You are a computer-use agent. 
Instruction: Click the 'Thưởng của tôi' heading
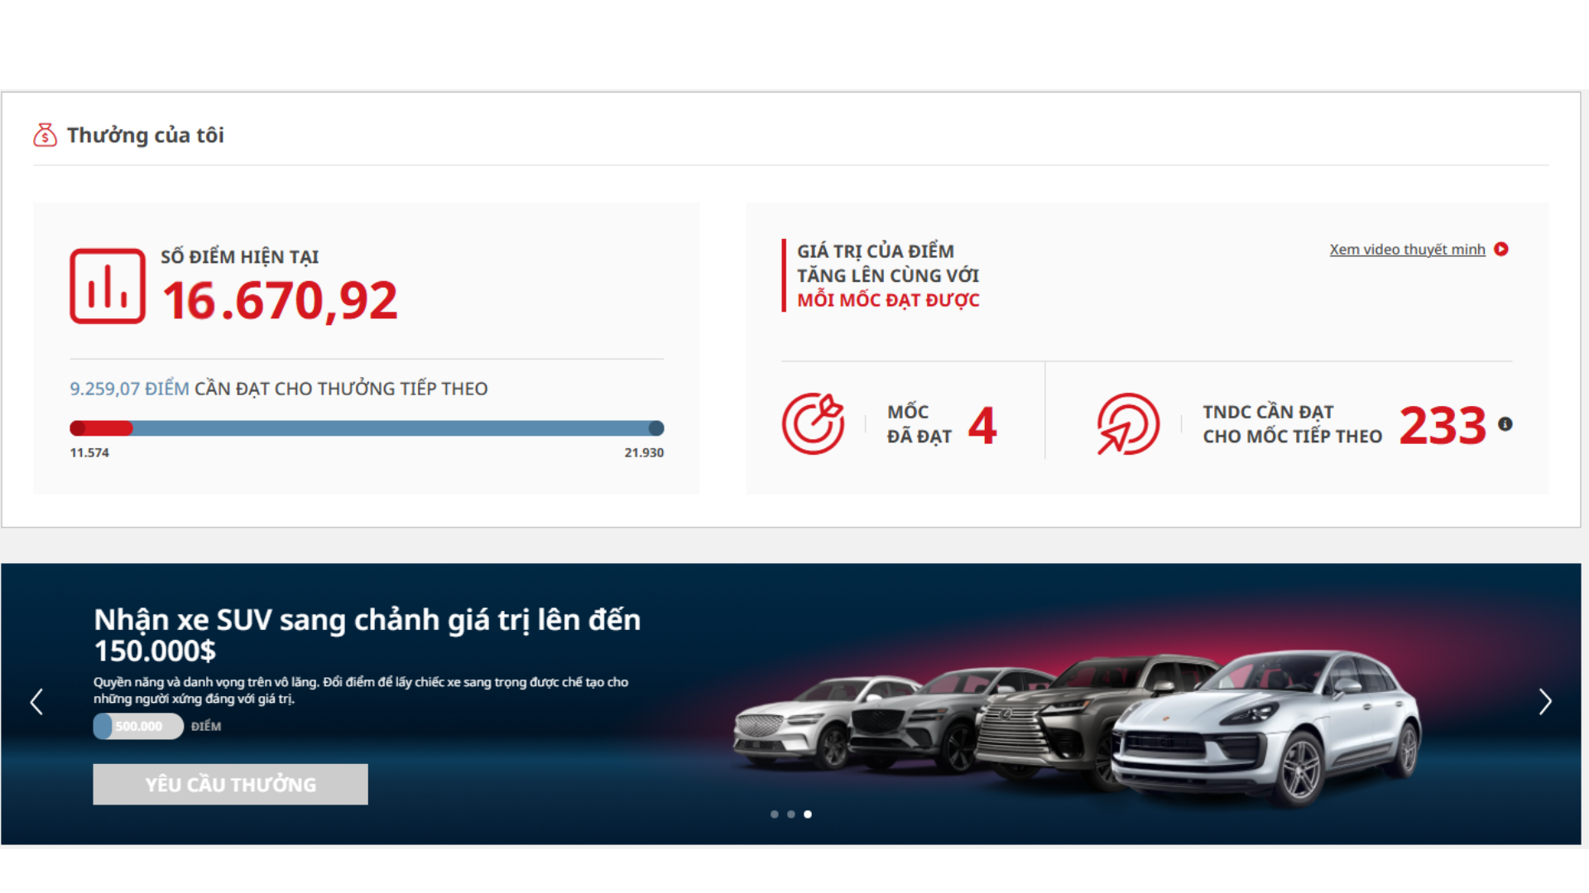[146, 136]
